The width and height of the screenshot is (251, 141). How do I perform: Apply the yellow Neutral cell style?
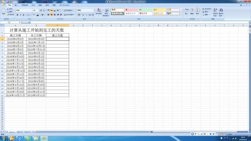pyautogui.click(x=159, y=10)
